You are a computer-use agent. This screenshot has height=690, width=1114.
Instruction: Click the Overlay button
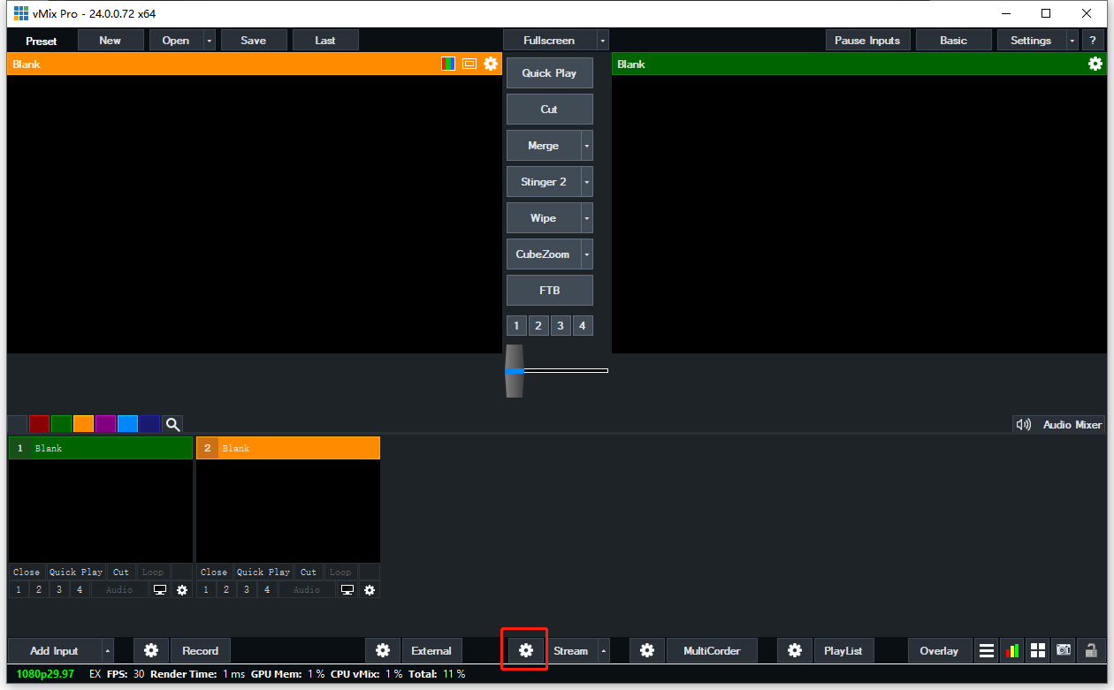939,650
